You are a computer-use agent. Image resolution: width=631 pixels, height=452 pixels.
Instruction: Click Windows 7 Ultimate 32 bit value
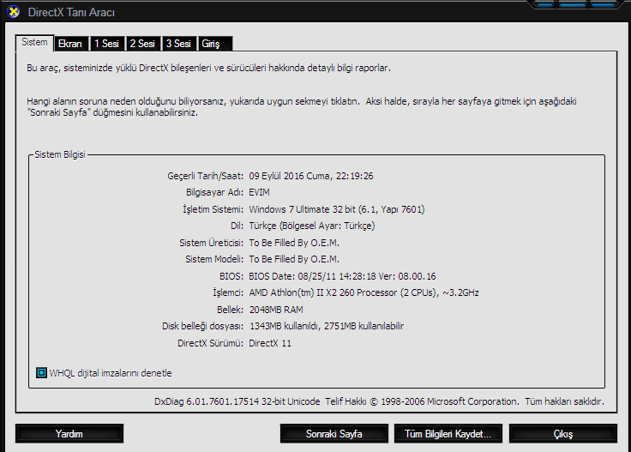337,209
